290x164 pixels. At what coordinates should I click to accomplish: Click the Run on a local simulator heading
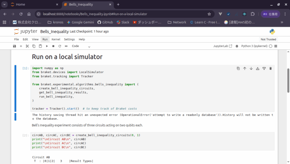(67, 57)
